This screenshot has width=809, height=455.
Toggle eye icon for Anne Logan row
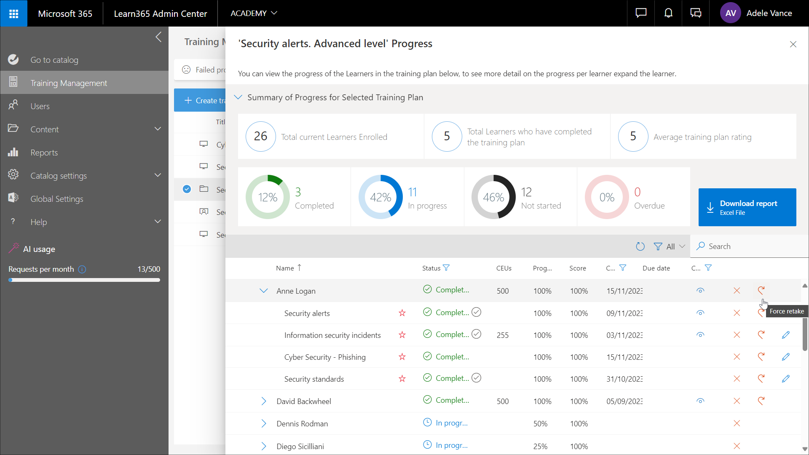700,291
